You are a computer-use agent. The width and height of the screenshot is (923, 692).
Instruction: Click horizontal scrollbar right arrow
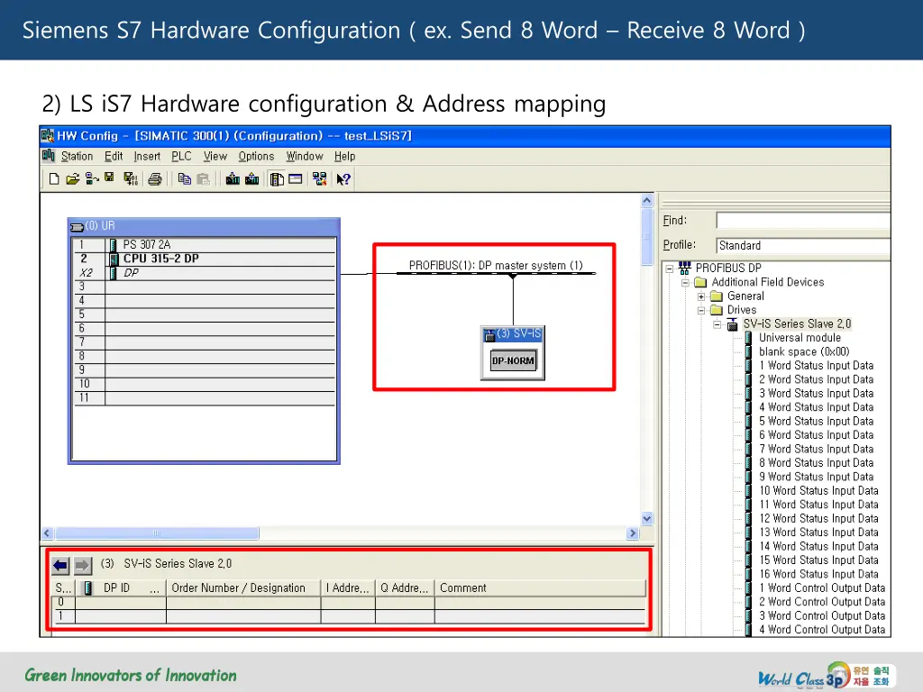633,533
